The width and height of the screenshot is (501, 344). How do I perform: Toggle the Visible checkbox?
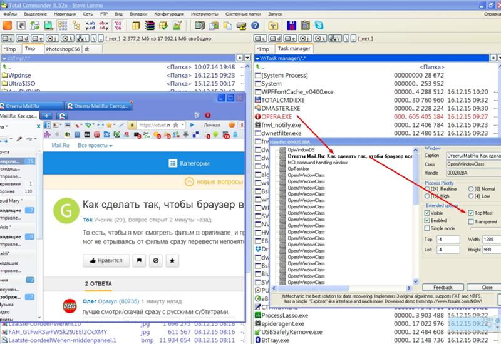(427, 213)
